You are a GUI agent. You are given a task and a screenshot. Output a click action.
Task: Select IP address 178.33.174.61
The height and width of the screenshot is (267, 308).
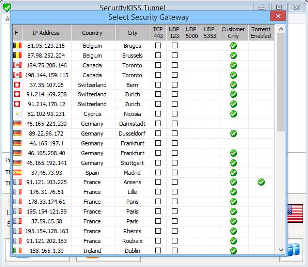pos(47,202)
